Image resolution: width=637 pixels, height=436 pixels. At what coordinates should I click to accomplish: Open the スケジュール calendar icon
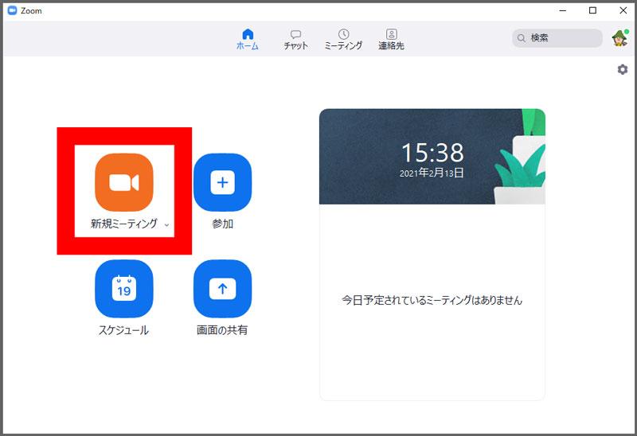(124, 289)
